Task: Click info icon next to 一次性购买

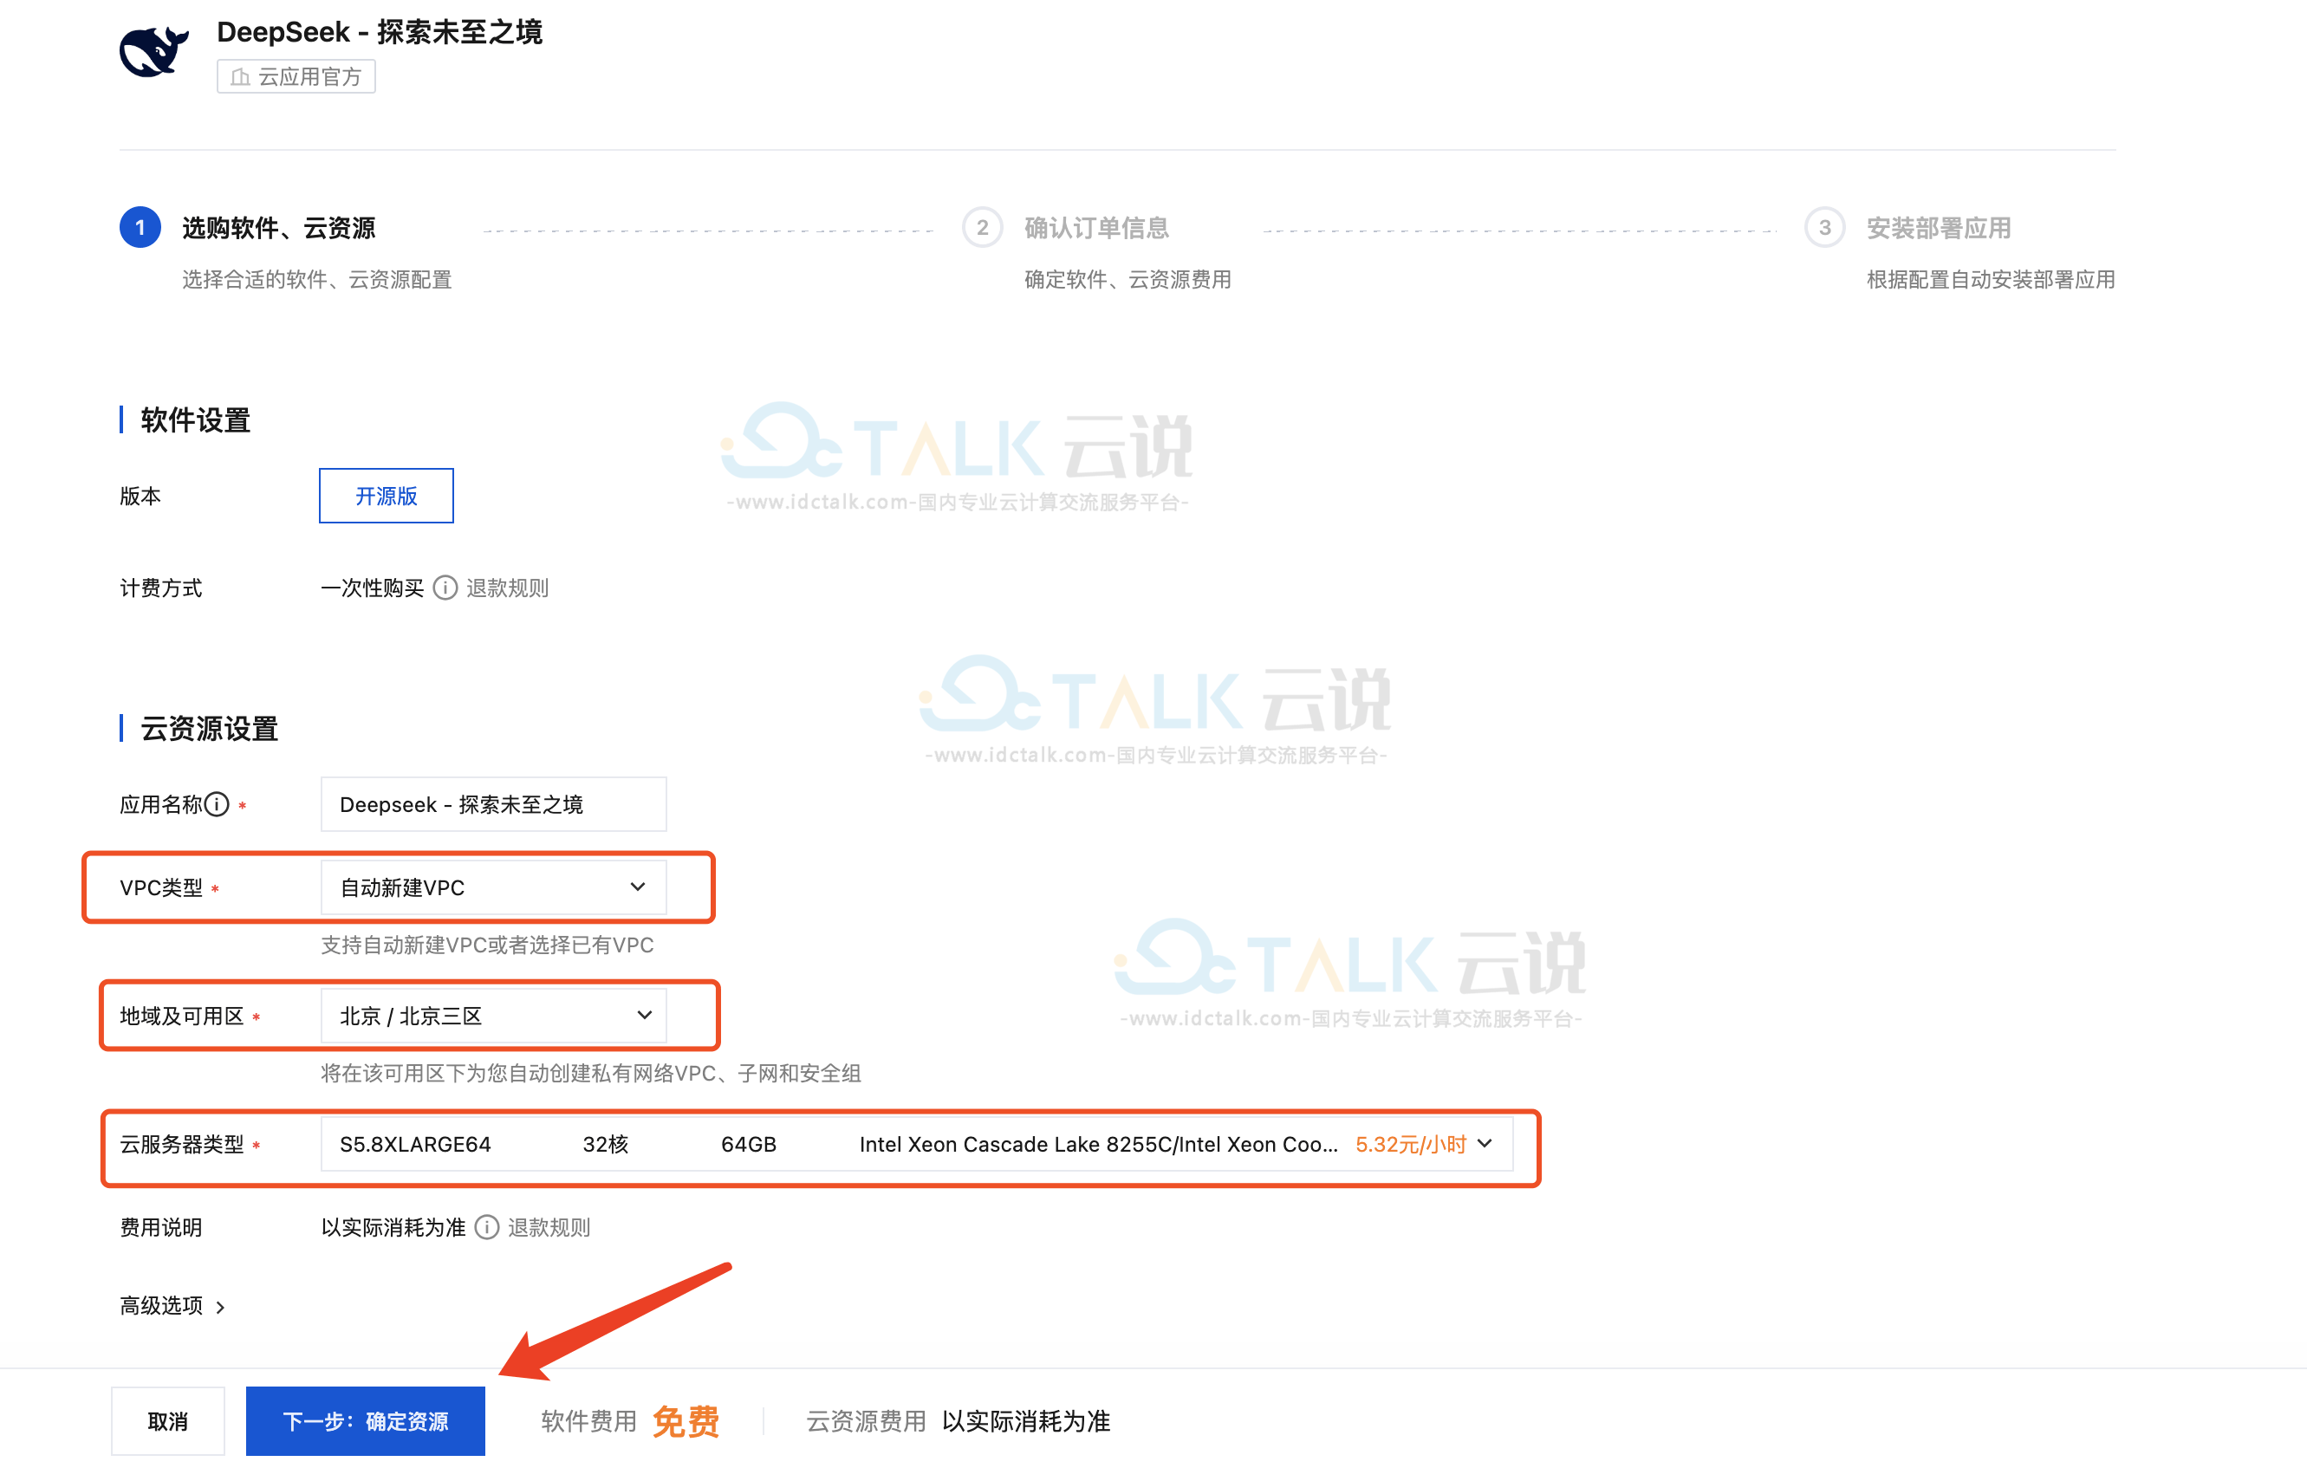Action: coord(445,588)
